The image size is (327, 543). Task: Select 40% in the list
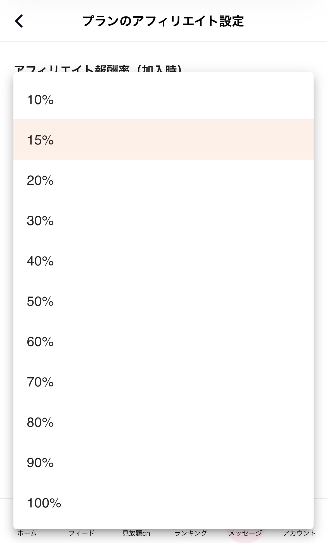click(x=163, y=261)
